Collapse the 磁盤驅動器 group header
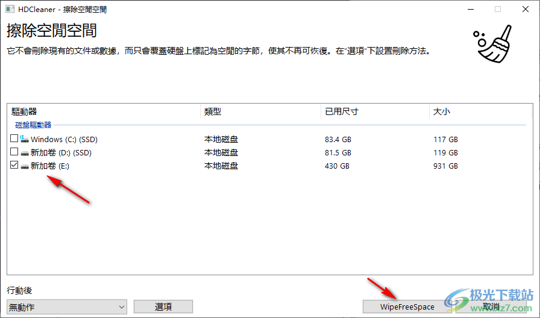540x318 pixels. click(x=33, y=125)
